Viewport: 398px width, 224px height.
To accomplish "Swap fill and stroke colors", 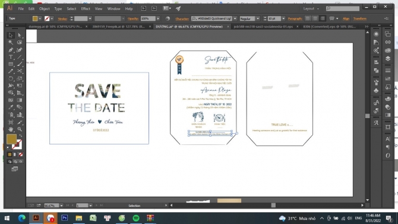I will point(21,136).
